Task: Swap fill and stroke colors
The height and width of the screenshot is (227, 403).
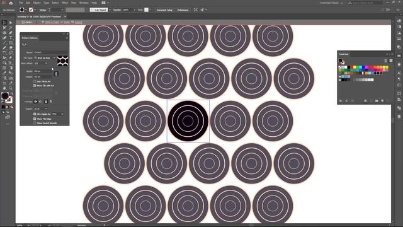Action: point(11,93)
